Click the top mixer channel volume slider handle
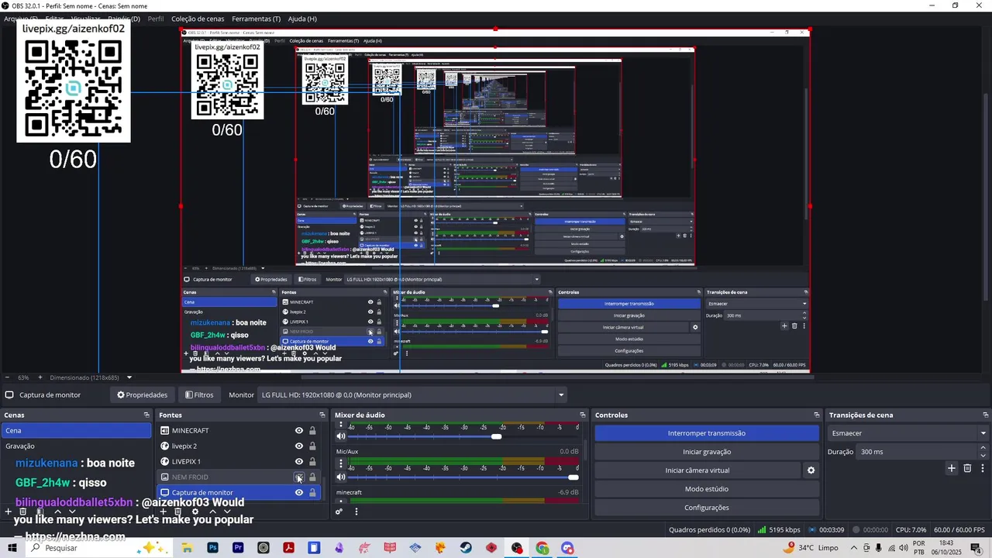This screenshot has height=558, width=992. click(496, 436)
